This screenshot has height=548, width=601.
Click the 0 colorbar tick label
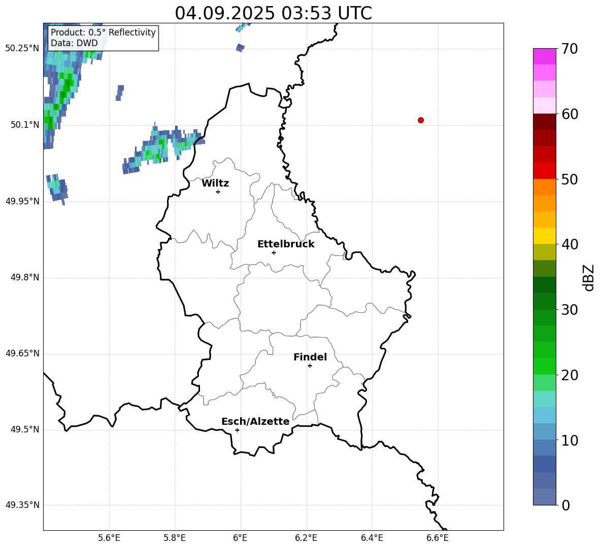click(x=565, y=505)
